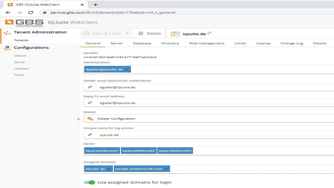Click the iQ.Suite WebClient header title

coord(73,22)
